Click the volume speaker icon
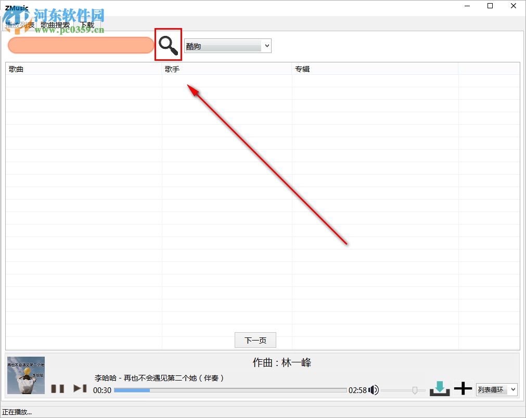The image size is (526, 418). point(374,389)
